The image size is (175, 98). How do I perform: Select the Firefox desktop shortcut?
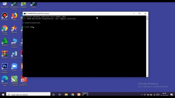[14, 17]
